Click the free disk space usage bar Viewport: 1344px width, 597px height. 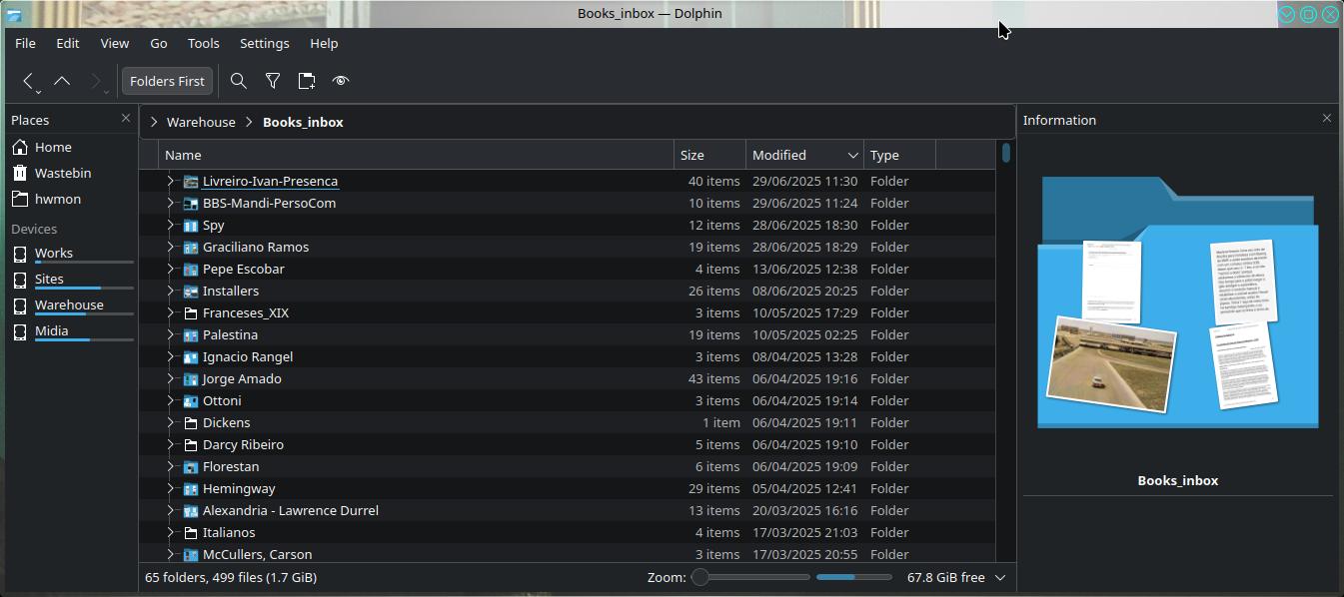(x=854, y=577)
